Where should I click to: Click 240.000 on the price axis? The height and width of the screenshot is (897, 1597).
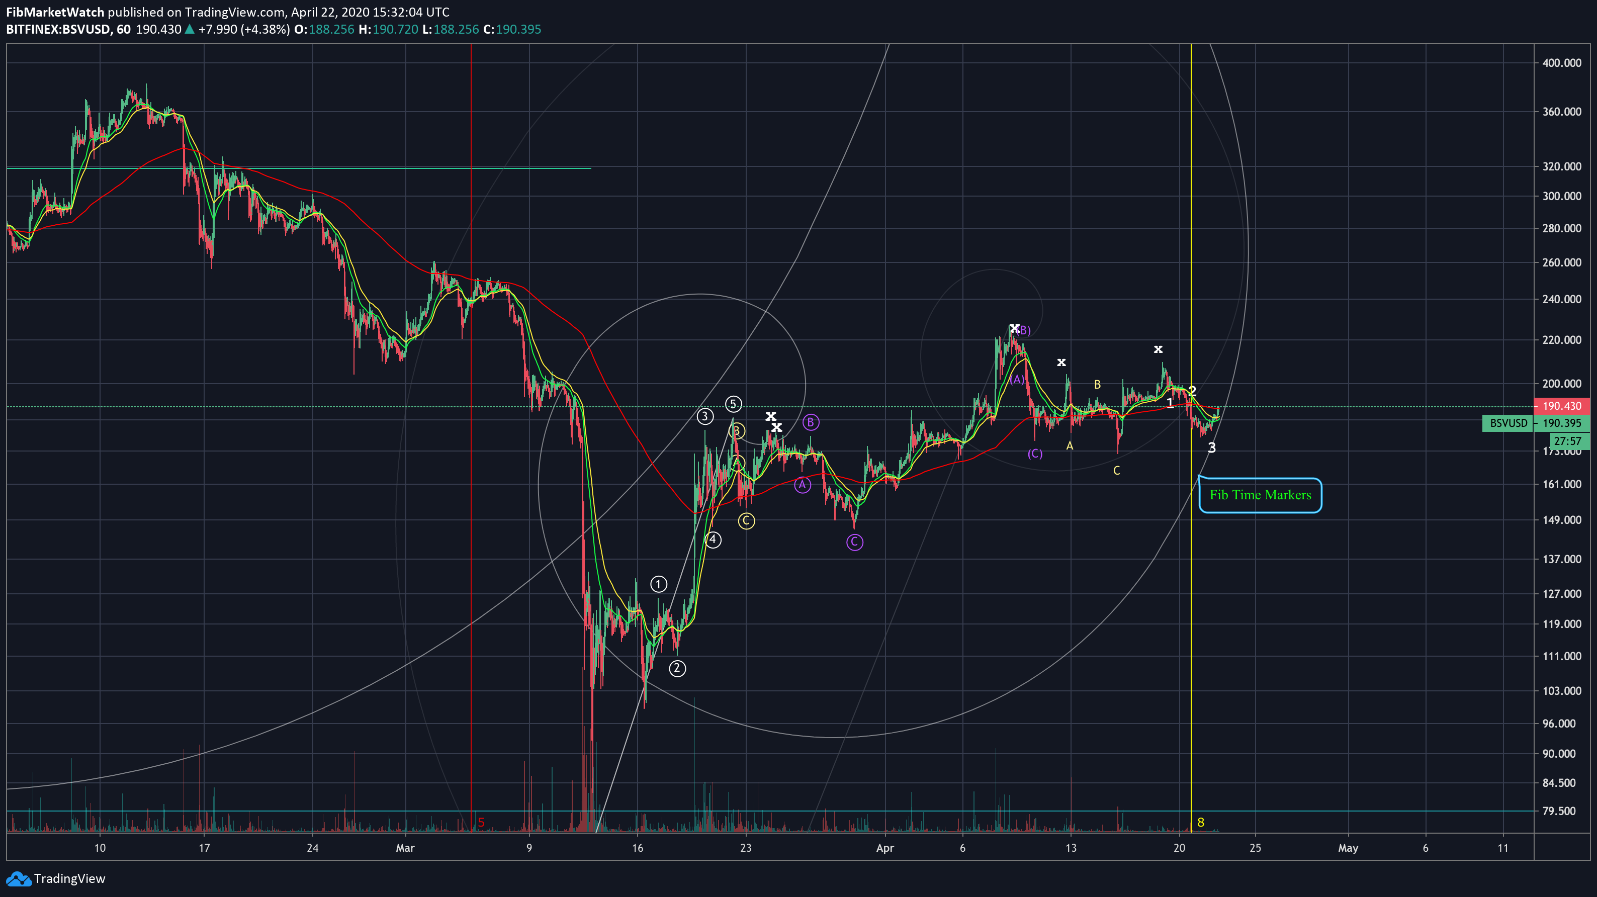(1562, 299)
